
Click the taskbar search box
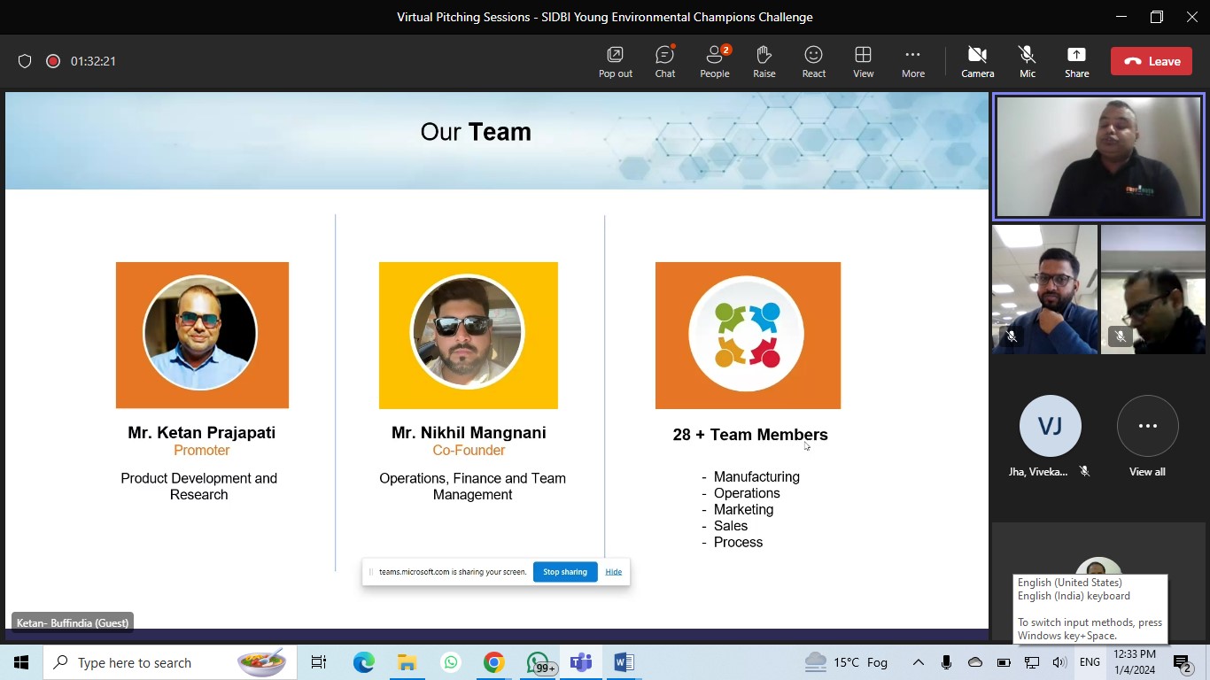pyautogui.click(x=170, y=662)
